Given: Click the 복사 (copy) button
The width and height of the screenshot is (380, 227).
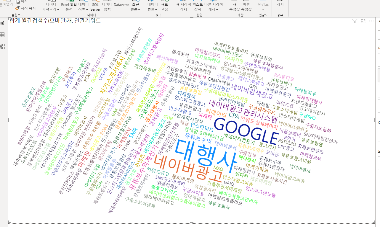Looking at the screenshot, I should (x=21, y=1).
